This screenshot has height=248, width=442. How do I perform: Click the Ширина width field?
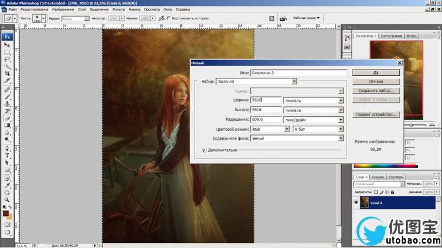coord(266,100)
